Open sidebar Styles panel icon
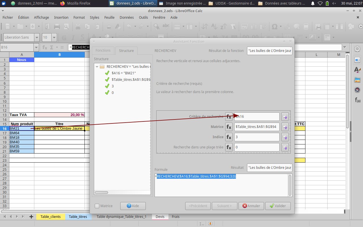This screenshot has height=227, width=363. 357,70
